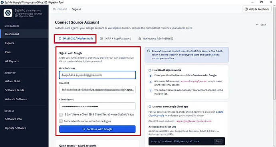
Task: Click the Sign In breadcrumb text
Action: coord(77,9)
